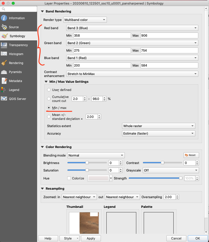Image resolution: width=209 pixels, height=242 pixels.
Task: Click the QGIS Server icon
Action: [4, 99]
